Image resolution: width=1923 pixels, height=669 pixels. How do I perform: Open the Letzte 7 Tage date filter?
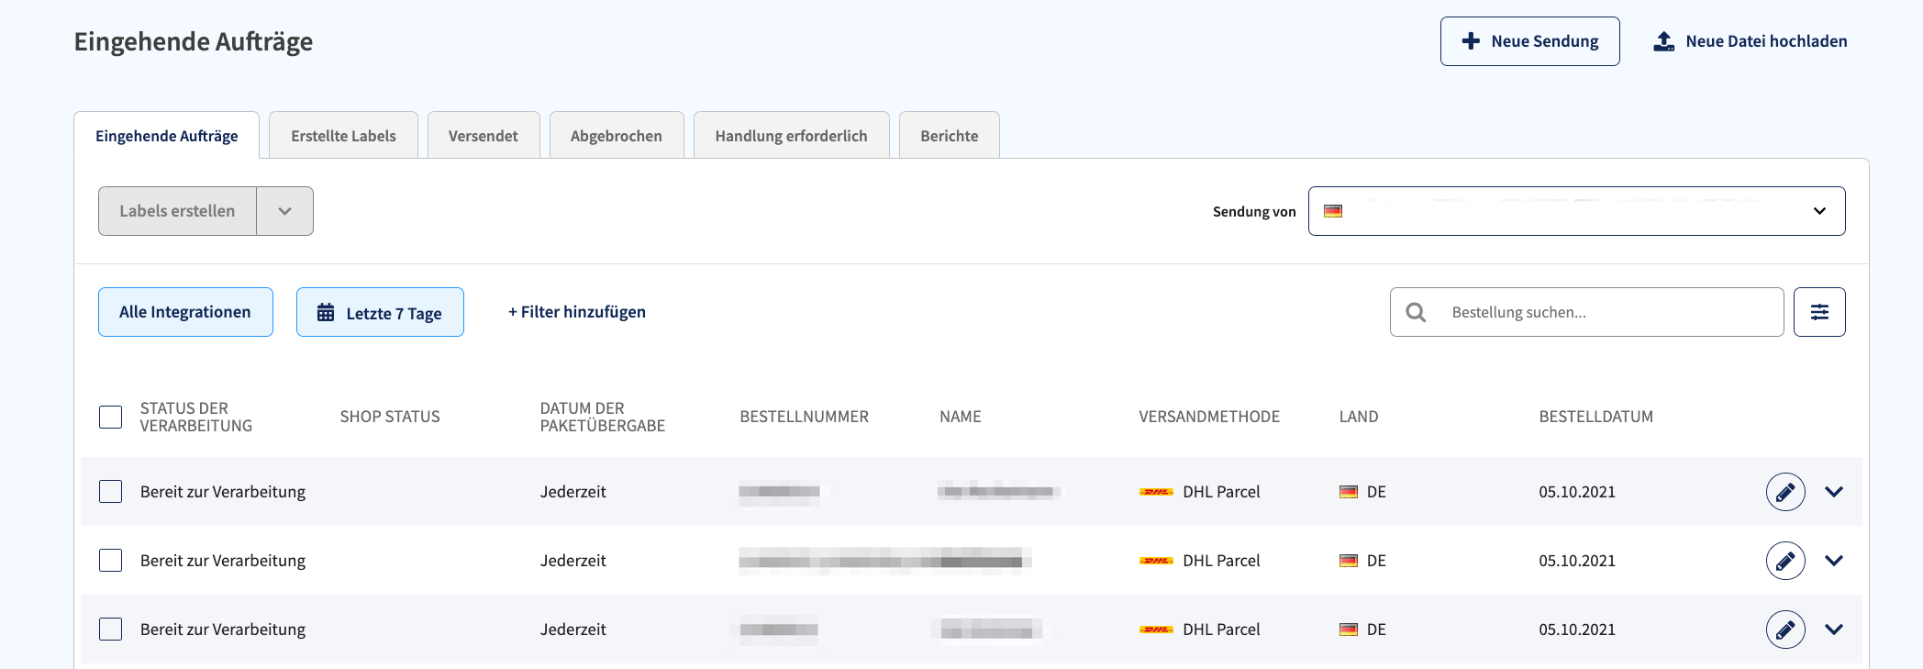pos(380,312)
